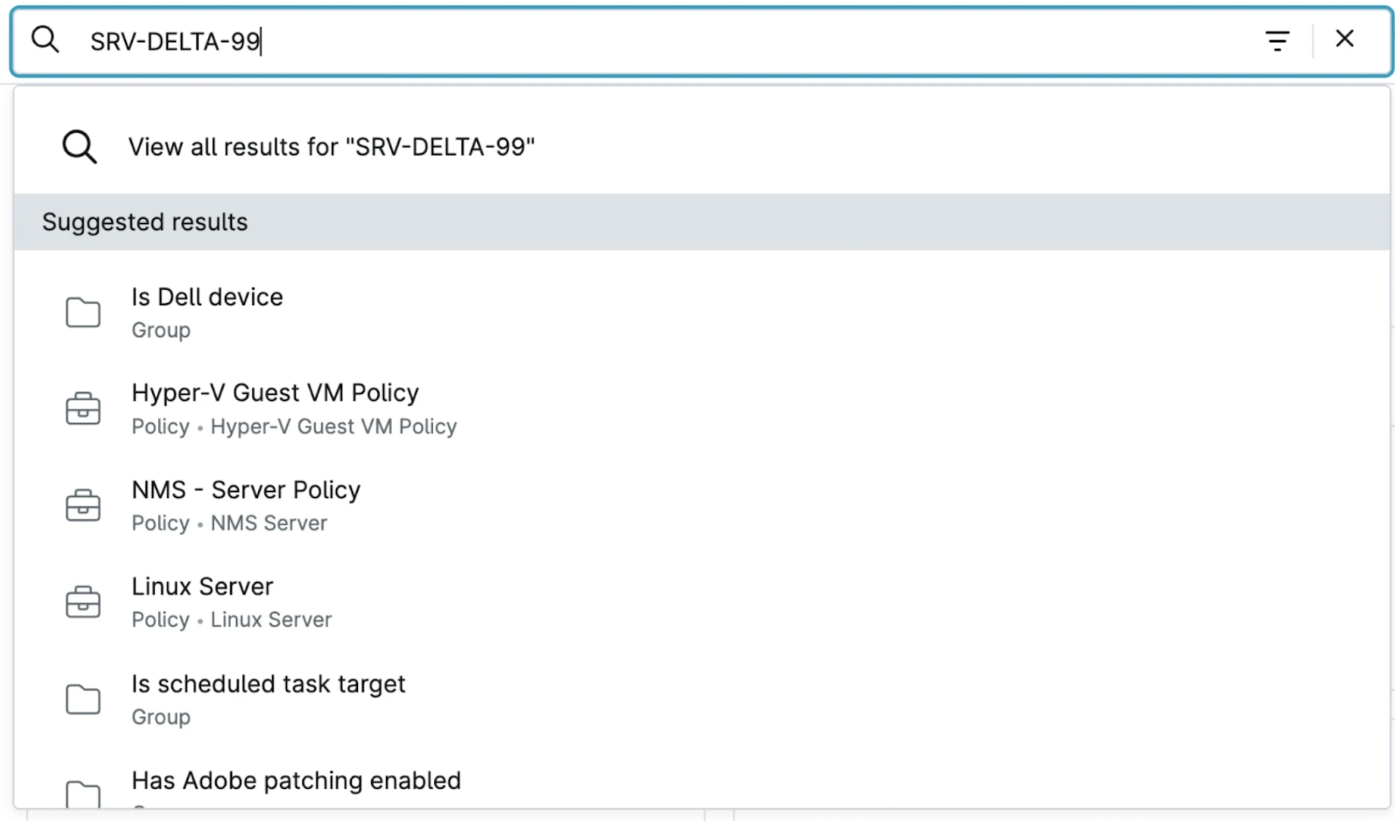1395x821 pixels.
Task: Open the search filter options icon
Action: [1277, 41]
